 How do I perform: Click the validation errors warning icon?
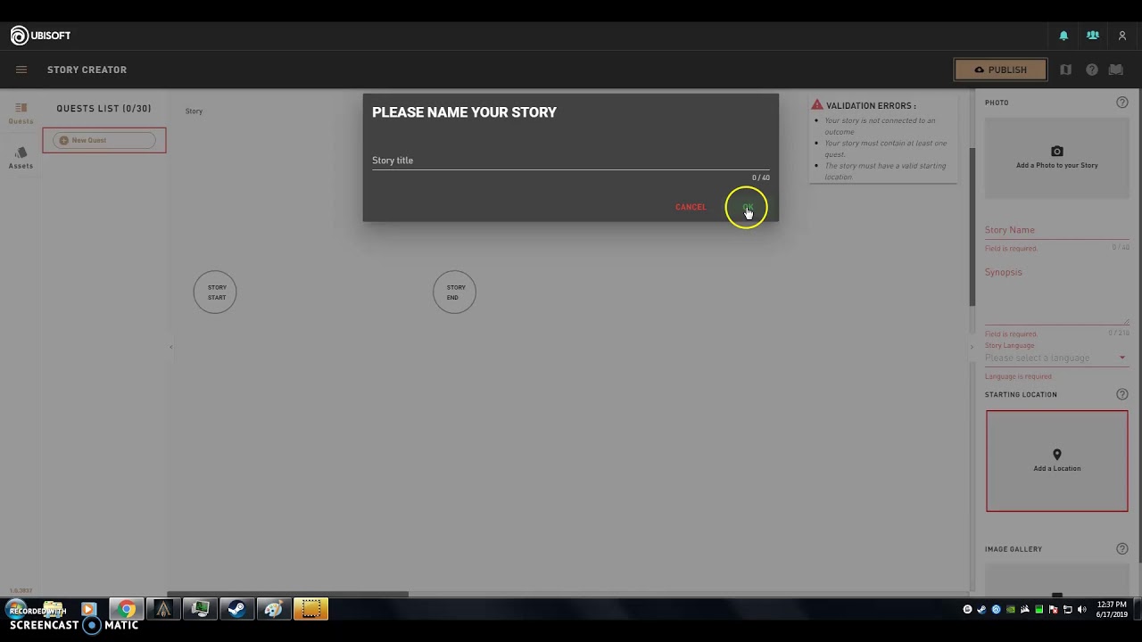coord(816,105)
